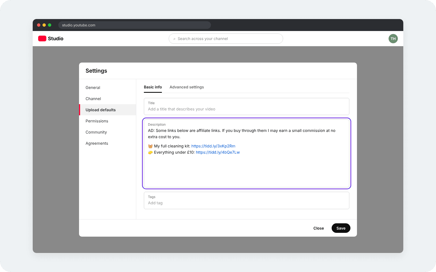This screenshot has width=436, height=272.
Task: Switch to the Advanced settings tab
Action: tap(187, 87)
